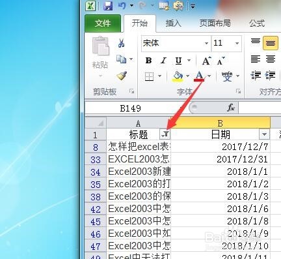Click cell starting Excel2003新建
This screenshot has width=281, height=259.
click(x=139, y=172)
